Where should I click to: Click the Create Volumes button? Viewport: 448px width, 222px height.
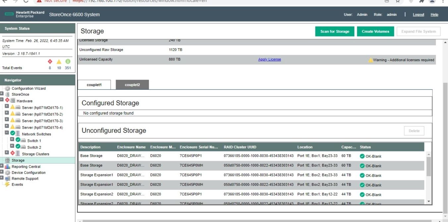click(375, 31)
